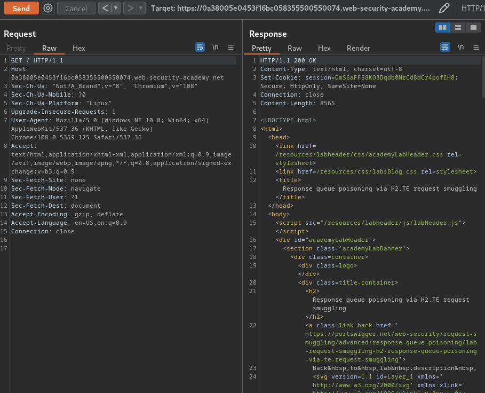Click academyLabHeader.css href path

(x=359, y=154)
